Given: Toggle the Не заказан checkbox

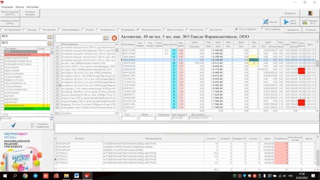Looking at the screenshot, I should tap(40, 30).
